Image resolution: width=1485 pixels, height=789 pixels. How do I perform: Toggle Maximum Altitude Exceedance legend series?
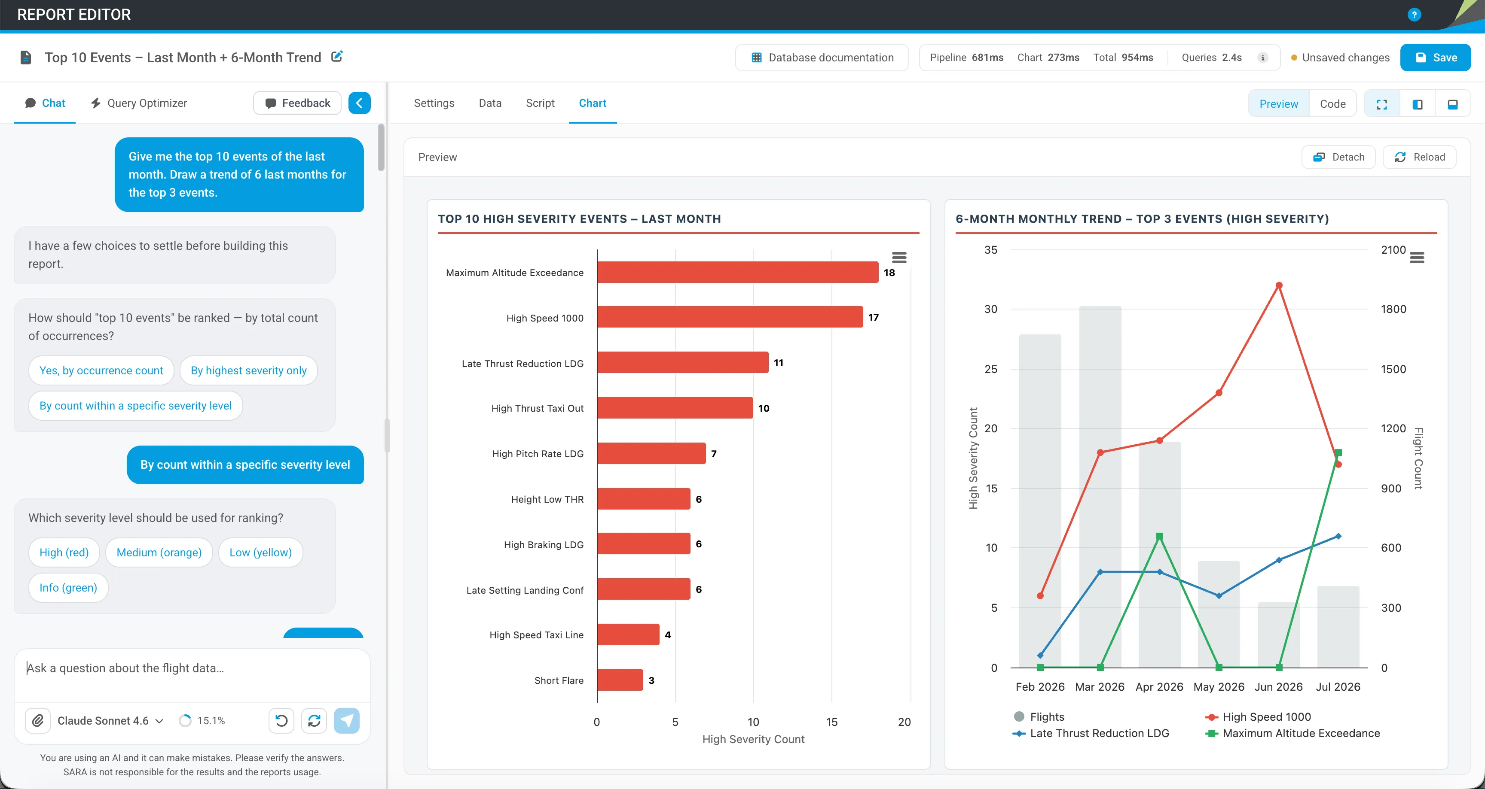[1292, 733]
